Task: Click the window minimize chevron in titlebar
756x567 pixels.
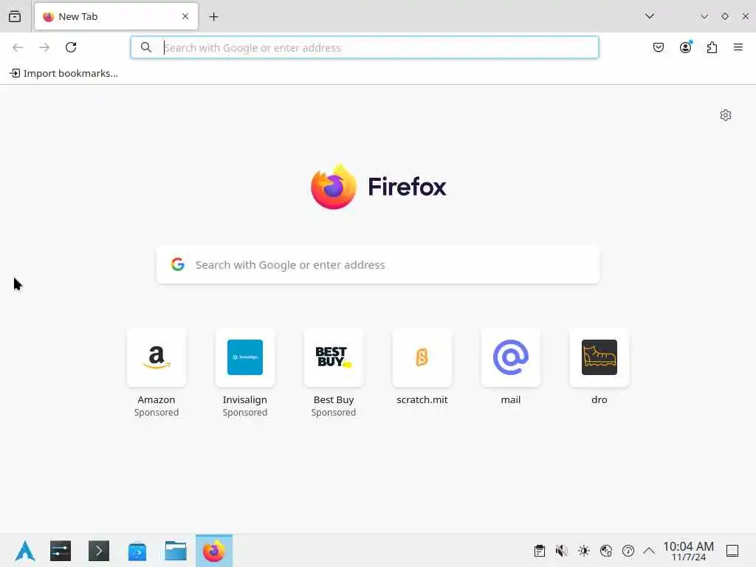Action: click(x=704, y=16)
